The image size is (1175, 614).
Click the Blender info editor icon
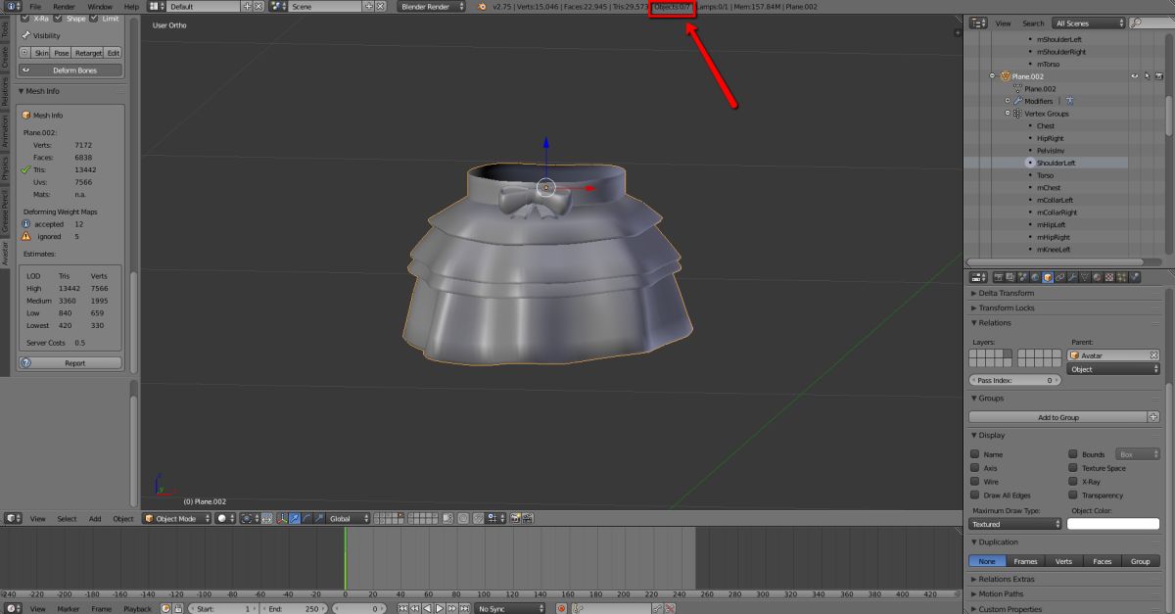(12, 6)
